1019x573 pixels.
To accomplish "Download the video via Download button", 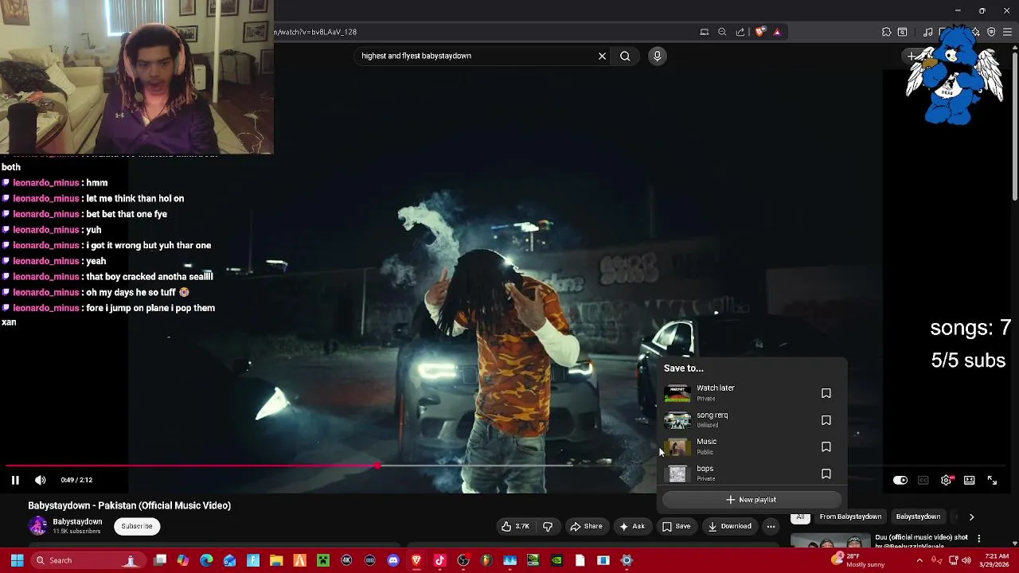I will (729, 526).
